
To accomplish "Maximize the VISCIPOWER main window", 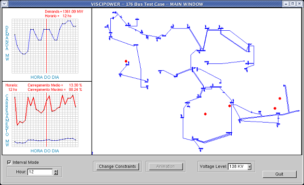I will [x=293, y=4].
